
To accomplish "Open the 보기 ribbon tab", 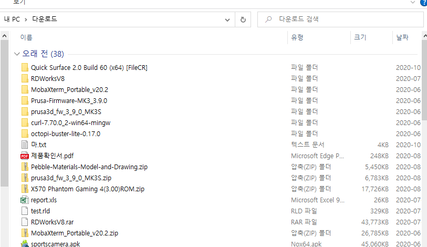I will pyautogui.click(x=19, y=2).
